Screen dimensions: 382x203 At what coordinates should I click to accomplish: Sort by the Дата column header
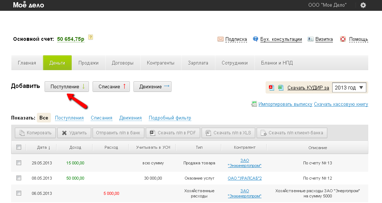click(44, 147)
